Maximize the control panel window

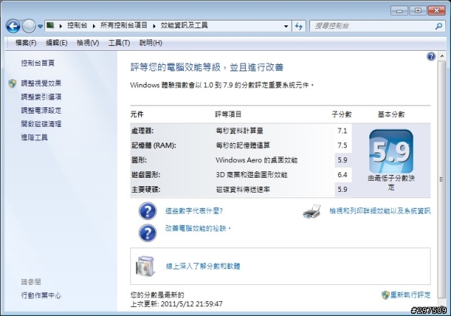[x=418, y=11]
